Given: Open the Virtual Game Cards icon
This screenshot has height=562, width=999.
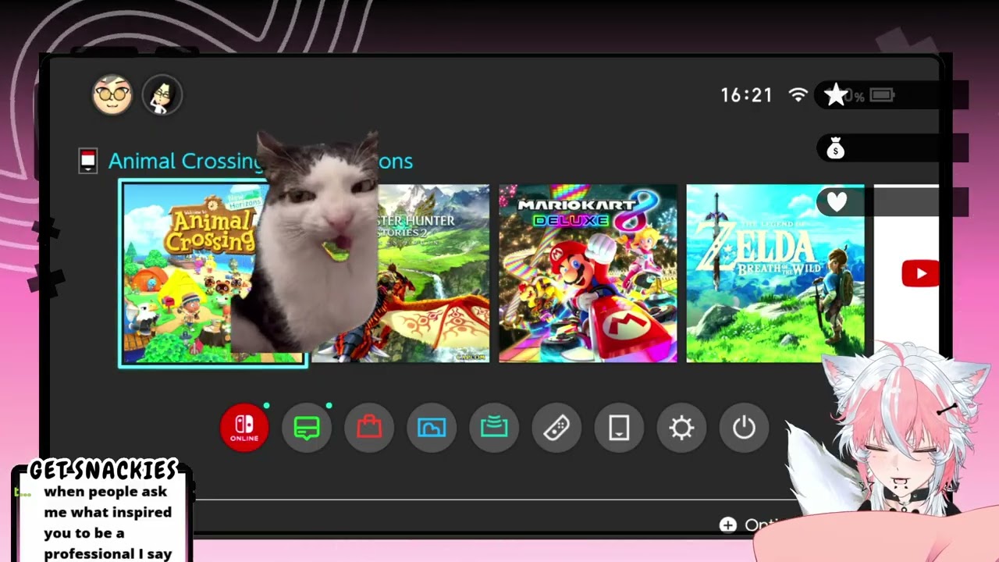Looking at the screenshot, I should tap(619, 428).
